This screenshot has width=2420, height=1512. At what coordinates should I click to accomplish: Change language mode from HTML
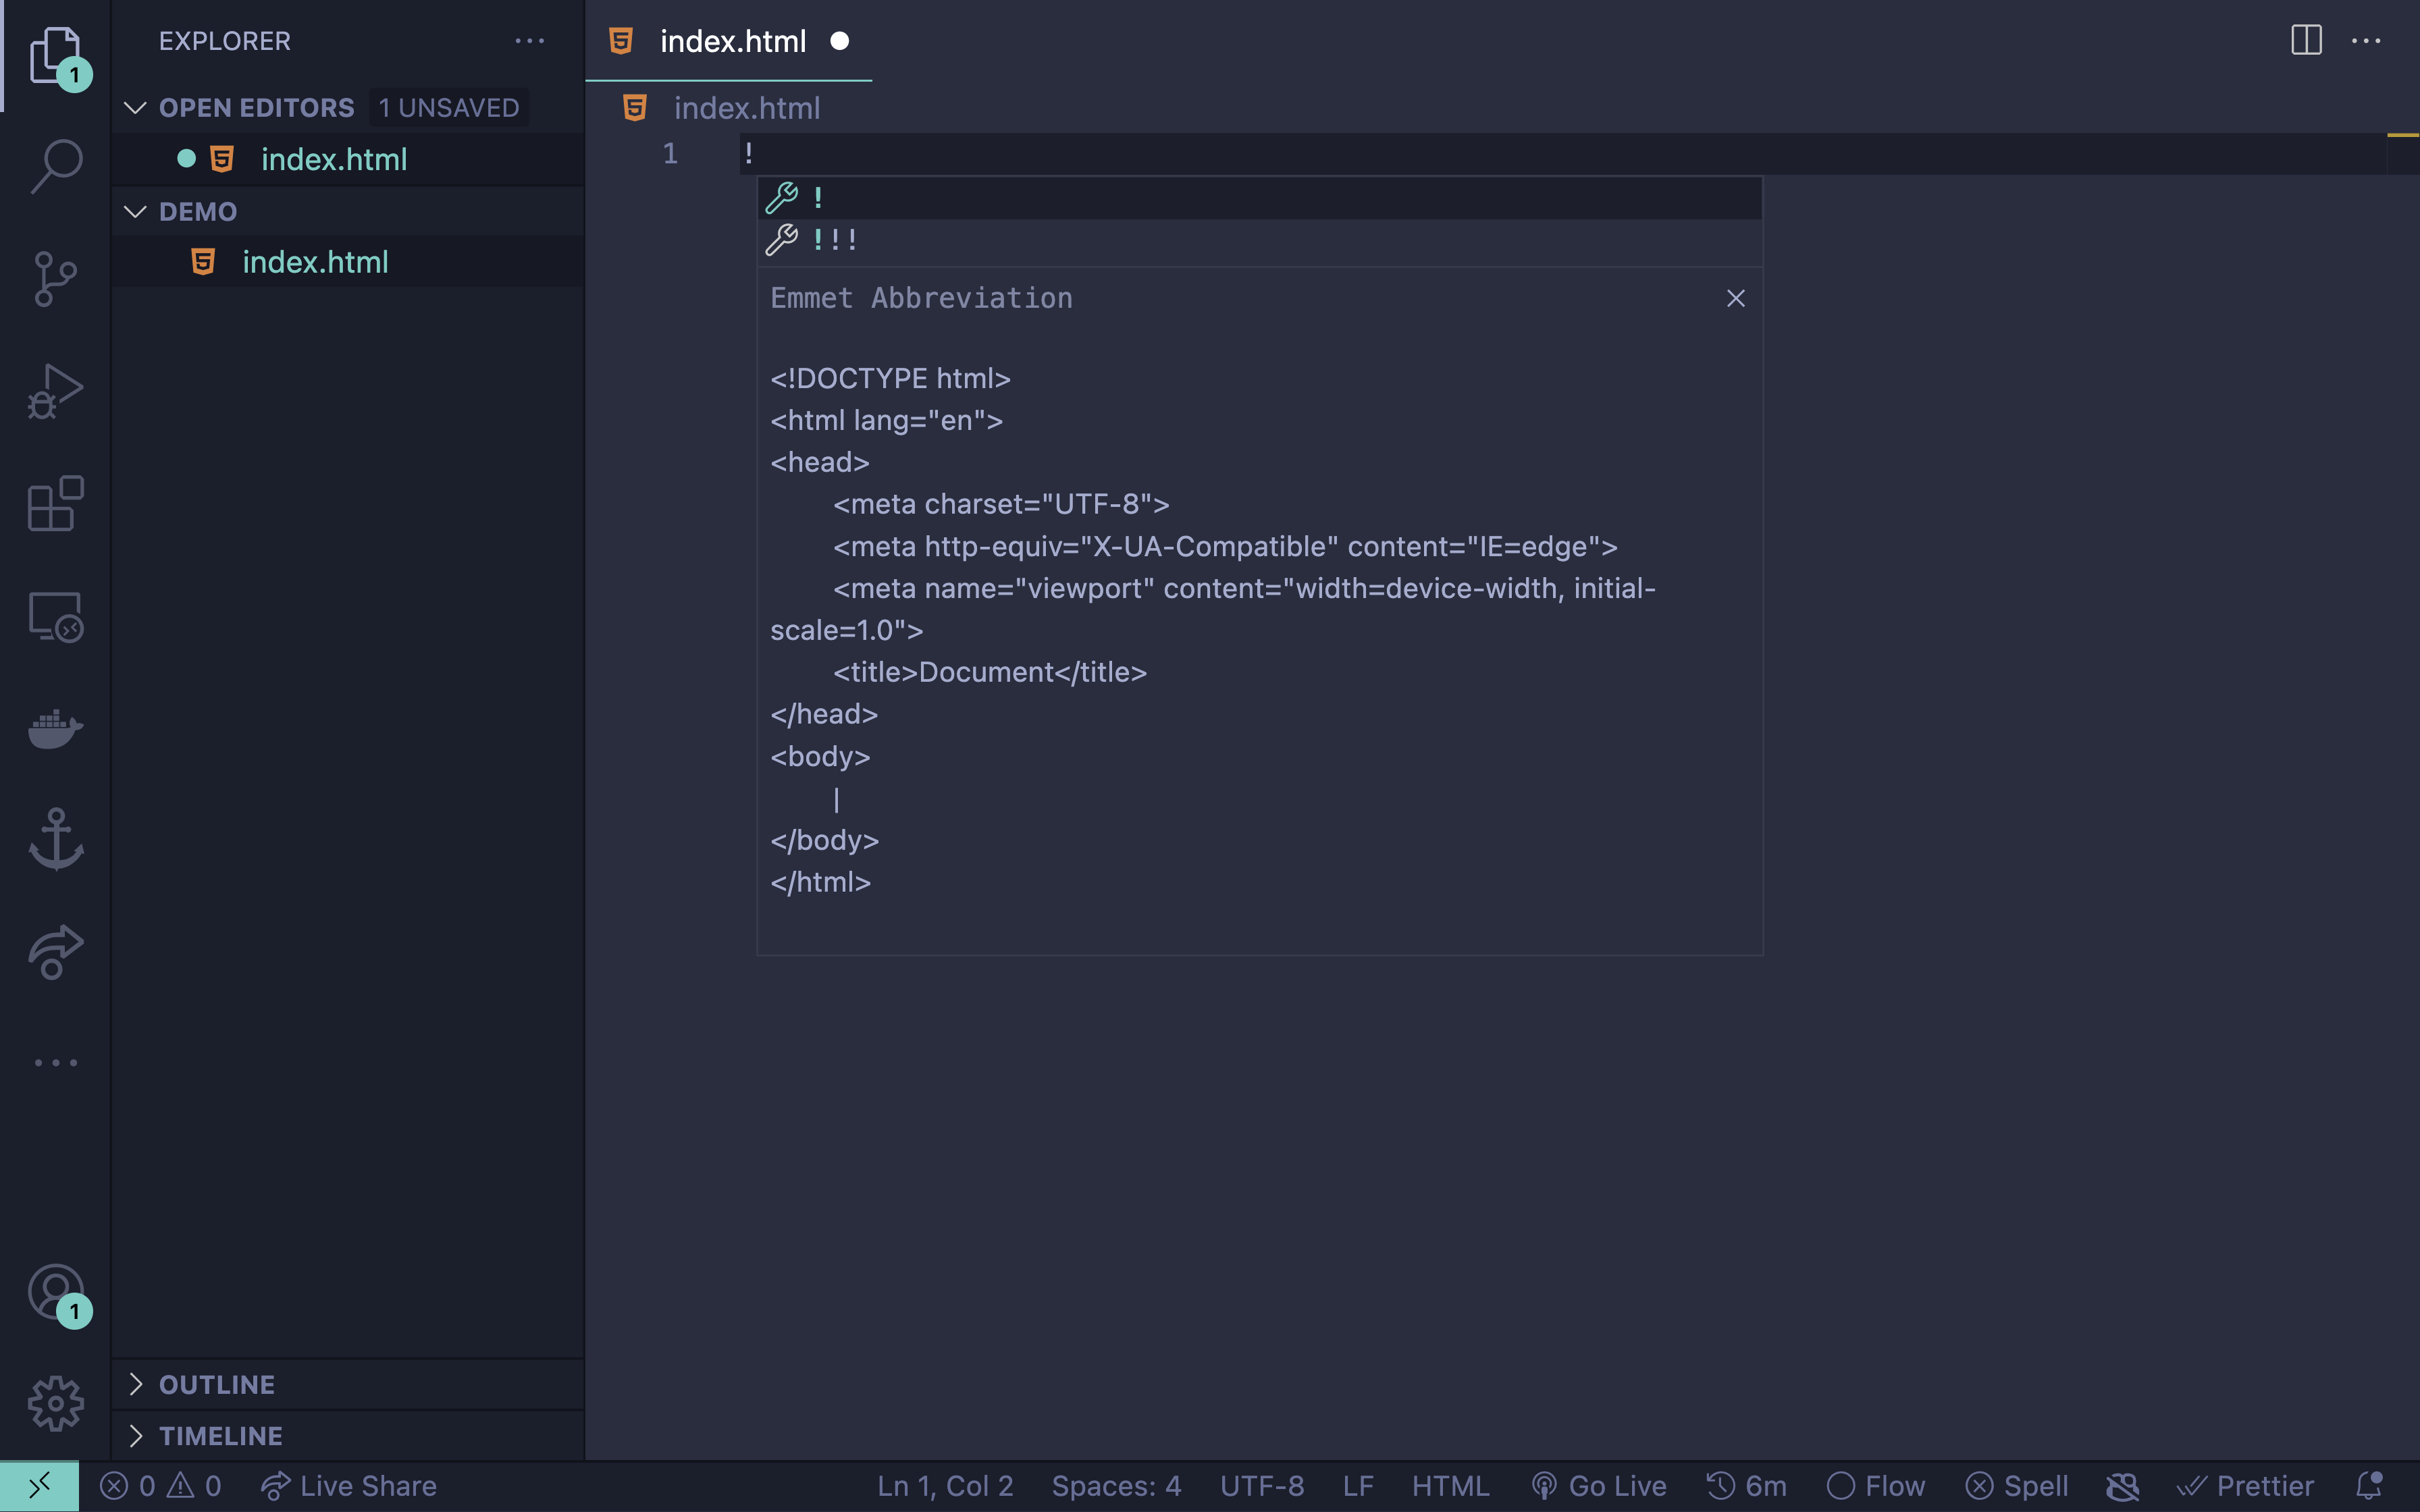pyautogui.click(x=1450, y=1486)
